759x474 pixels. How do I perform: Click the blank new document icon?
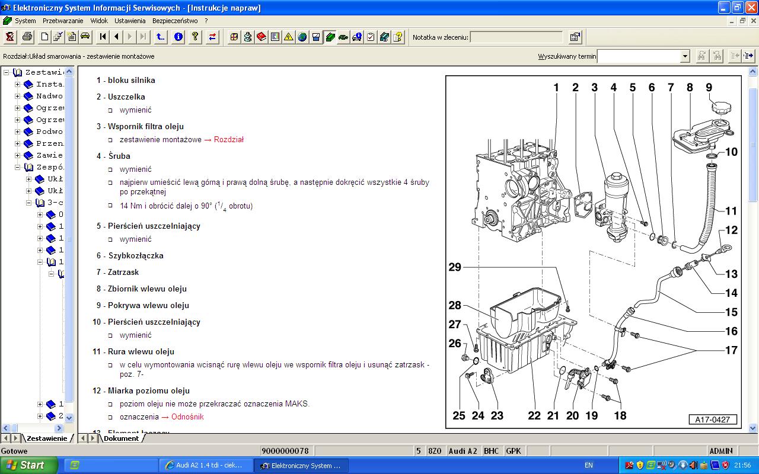click(x=44, y=37)
